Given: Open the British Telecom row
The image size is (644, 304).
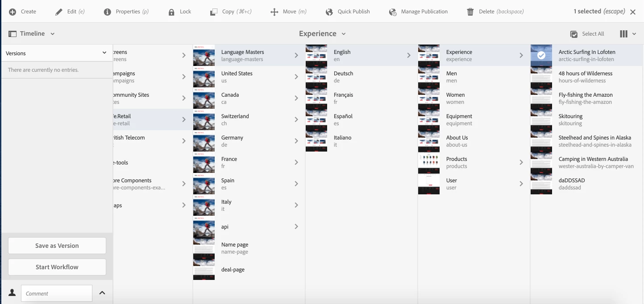Looking at the screenshot, I should click(x=152, y=141).
